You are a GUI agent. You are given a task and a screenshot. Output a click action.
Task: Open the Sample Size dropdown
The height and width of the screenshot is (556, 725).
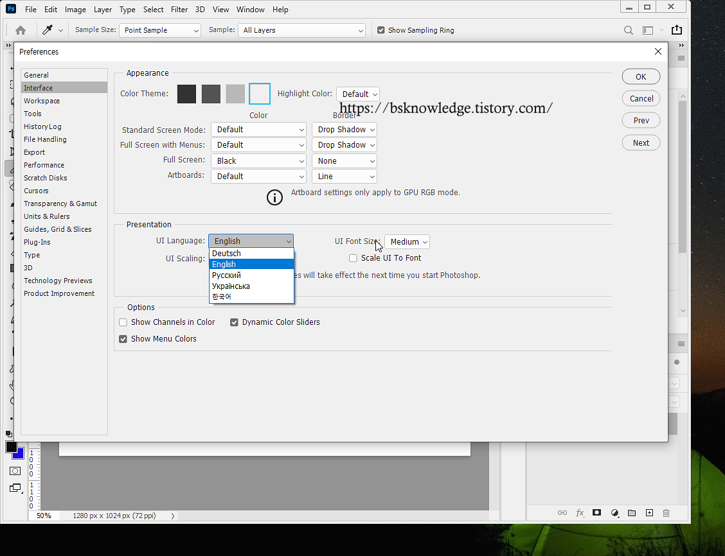(x=160, y=30)
